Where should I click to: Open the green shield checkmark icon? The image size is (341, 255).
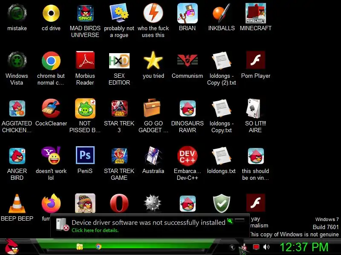click(221, 204)
